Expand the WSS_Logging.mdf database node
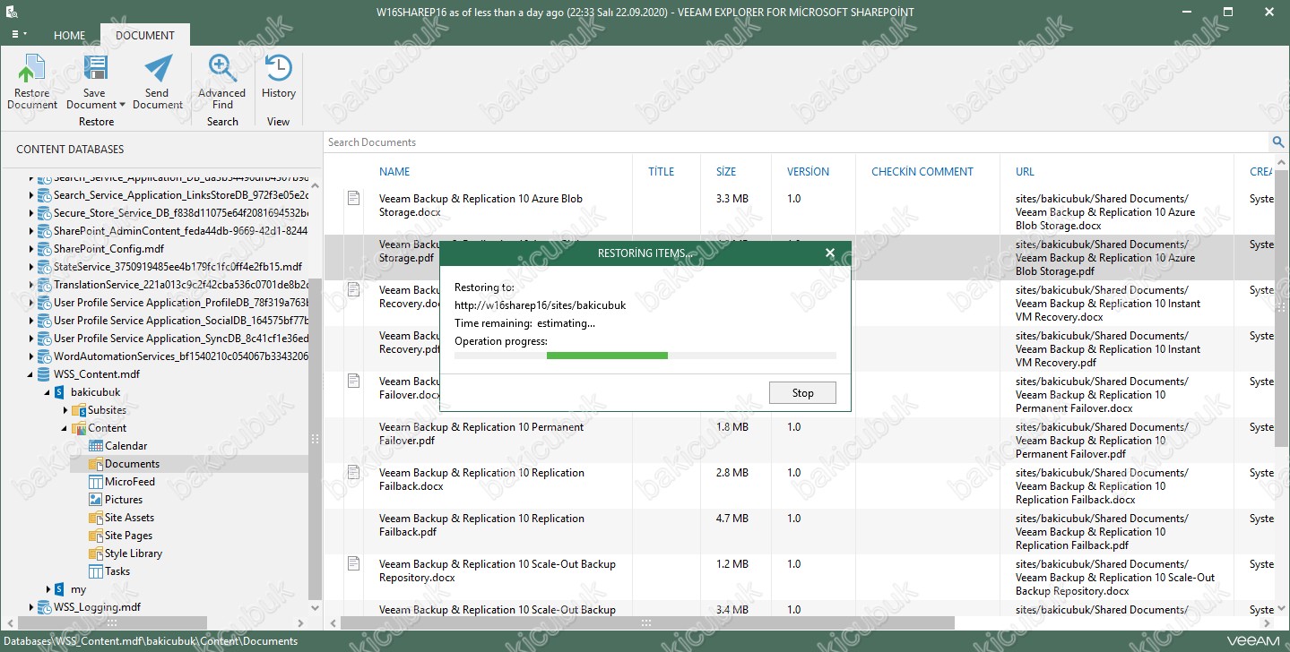This screenshot has width=1290, height=652. tap(31, 607)
